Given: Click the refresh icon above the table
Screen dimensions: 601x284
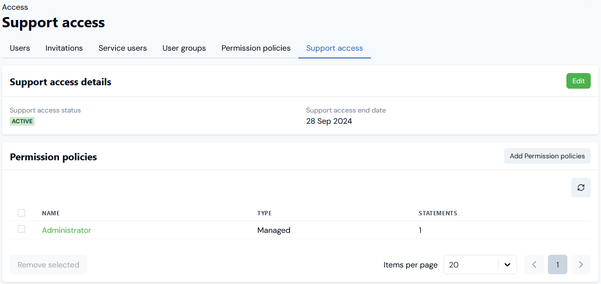Looking at the screenshot, I should 581,188.
